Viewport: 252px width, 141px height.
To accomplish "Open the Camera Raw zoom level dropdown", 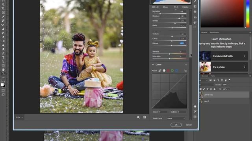I will (x=19, y=117).
